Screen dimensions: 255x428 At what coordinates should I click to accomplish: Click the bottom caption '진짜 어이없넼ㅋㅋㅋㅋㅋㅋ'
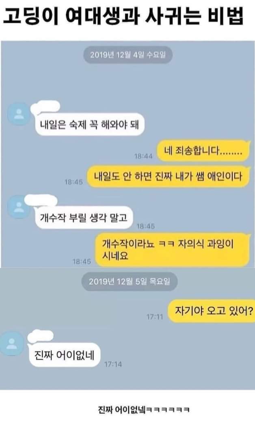tap(144, 409)
